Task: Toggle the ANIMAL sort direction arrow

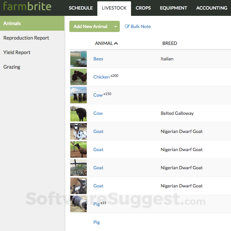Action: [116, 43]
